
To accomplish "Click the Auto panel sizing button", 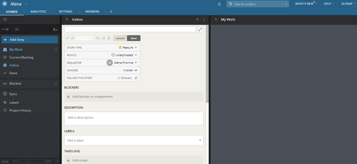I will (5, 161).
